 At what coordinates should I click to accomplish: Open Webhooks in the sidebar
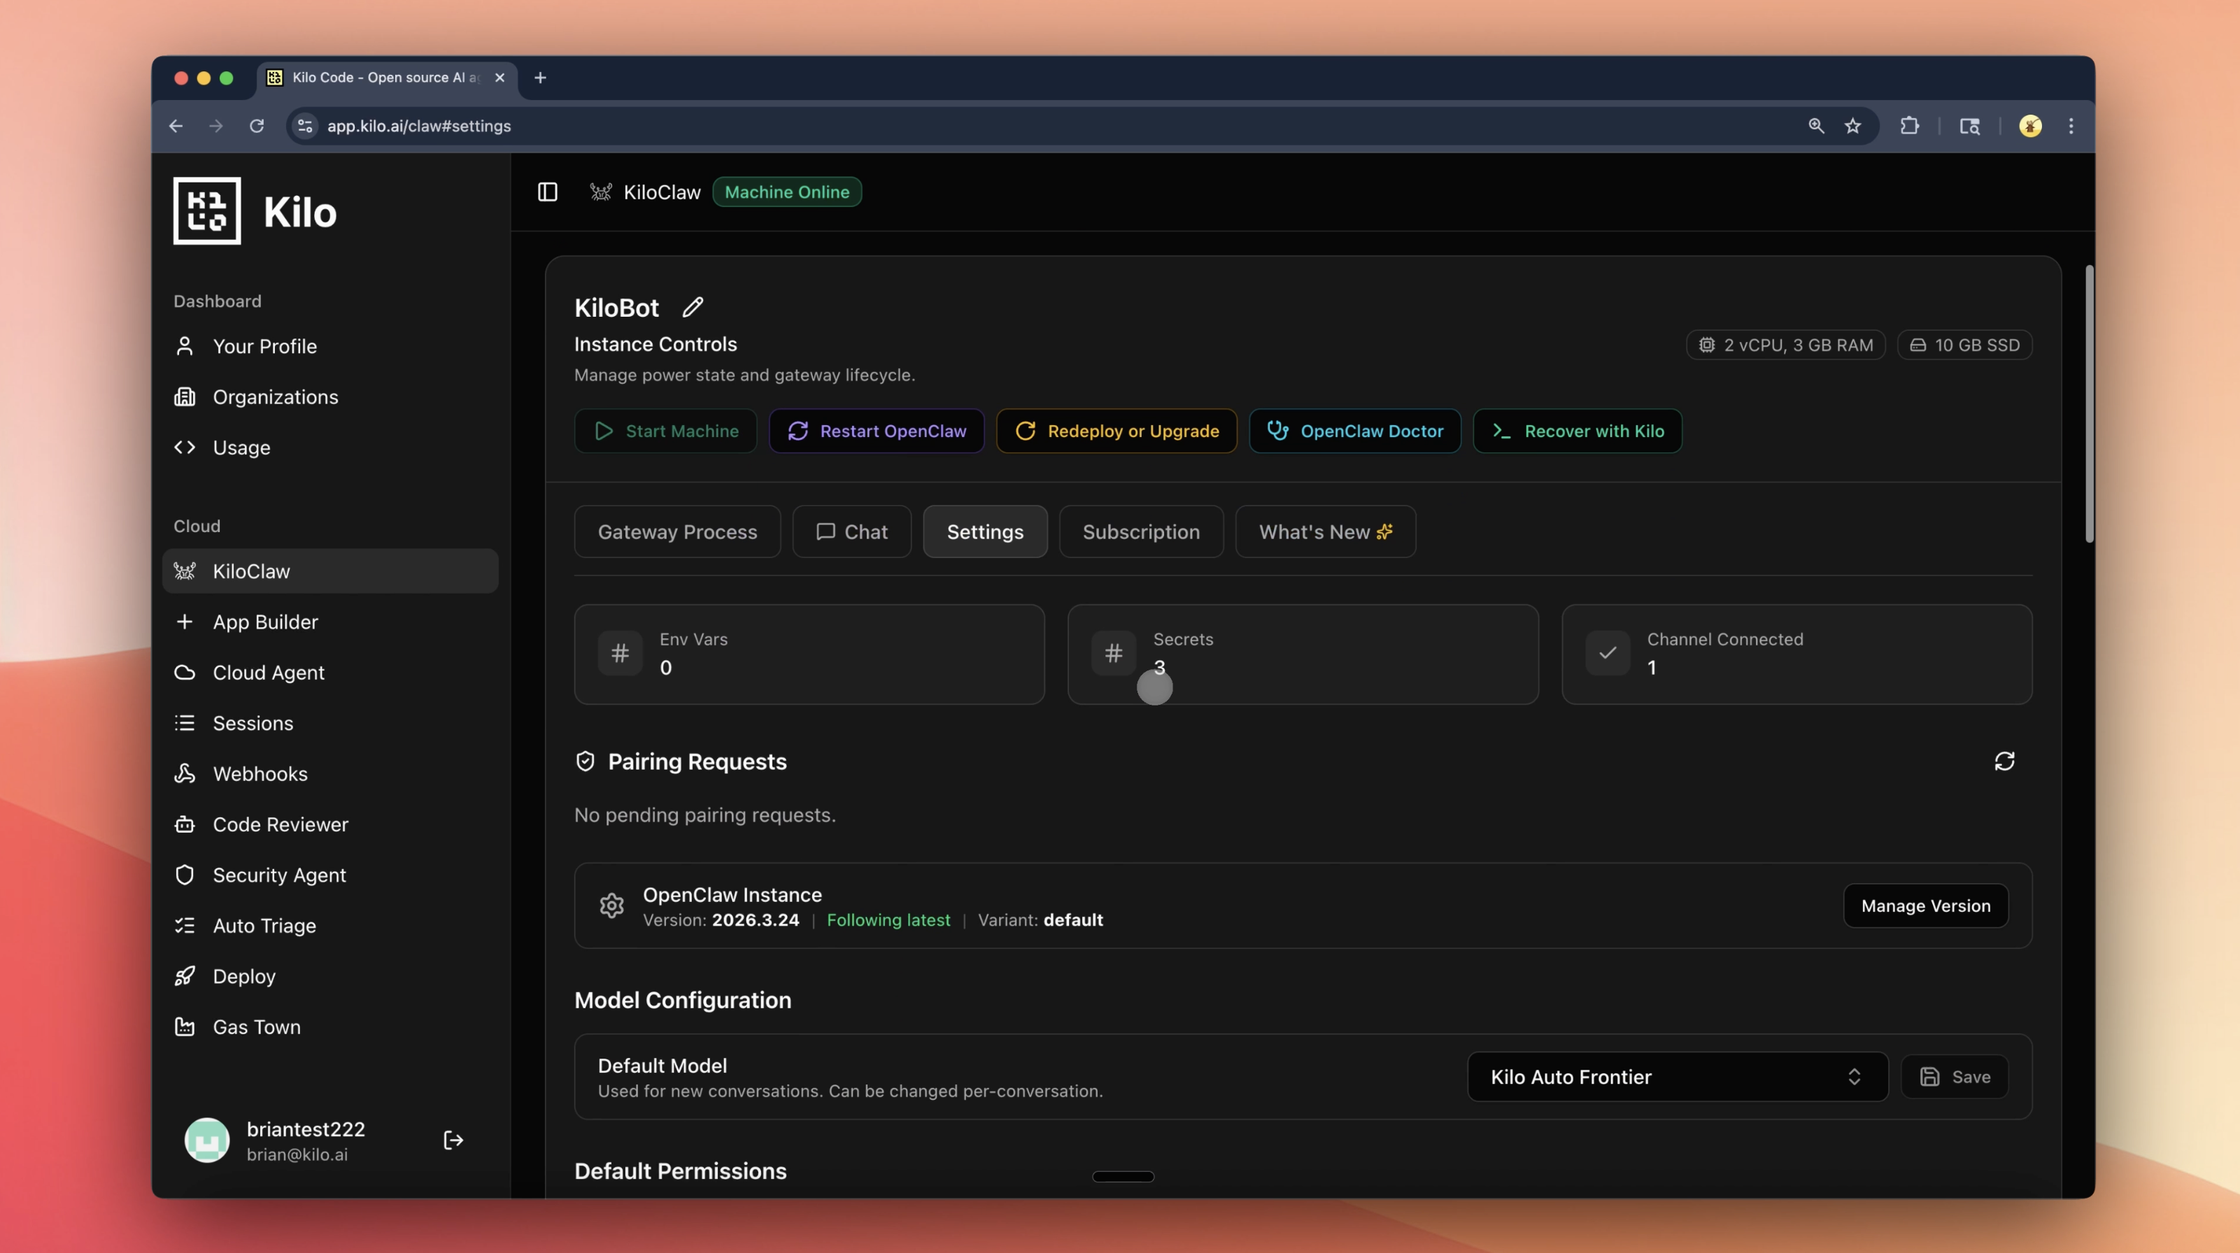click(260, 773)
